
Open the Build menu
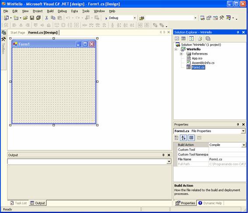[50, 11]
